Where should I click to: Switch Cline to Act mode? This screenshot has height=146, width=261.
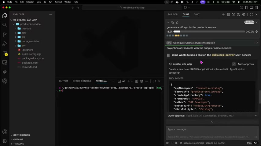(x=255, y=143)
